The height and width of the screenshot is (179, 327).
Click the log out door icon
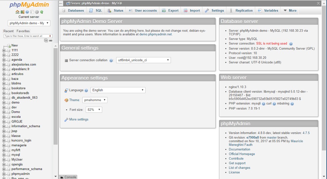point(22,12)
